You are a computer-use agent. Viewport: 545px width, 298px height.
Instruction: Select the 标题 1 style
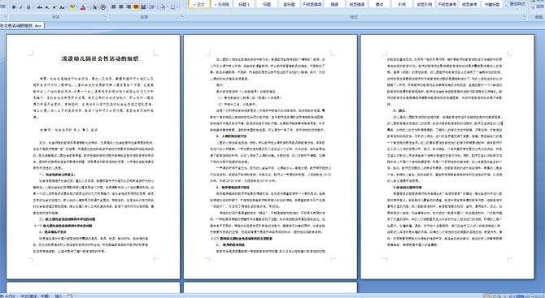[x=245, y=5]
